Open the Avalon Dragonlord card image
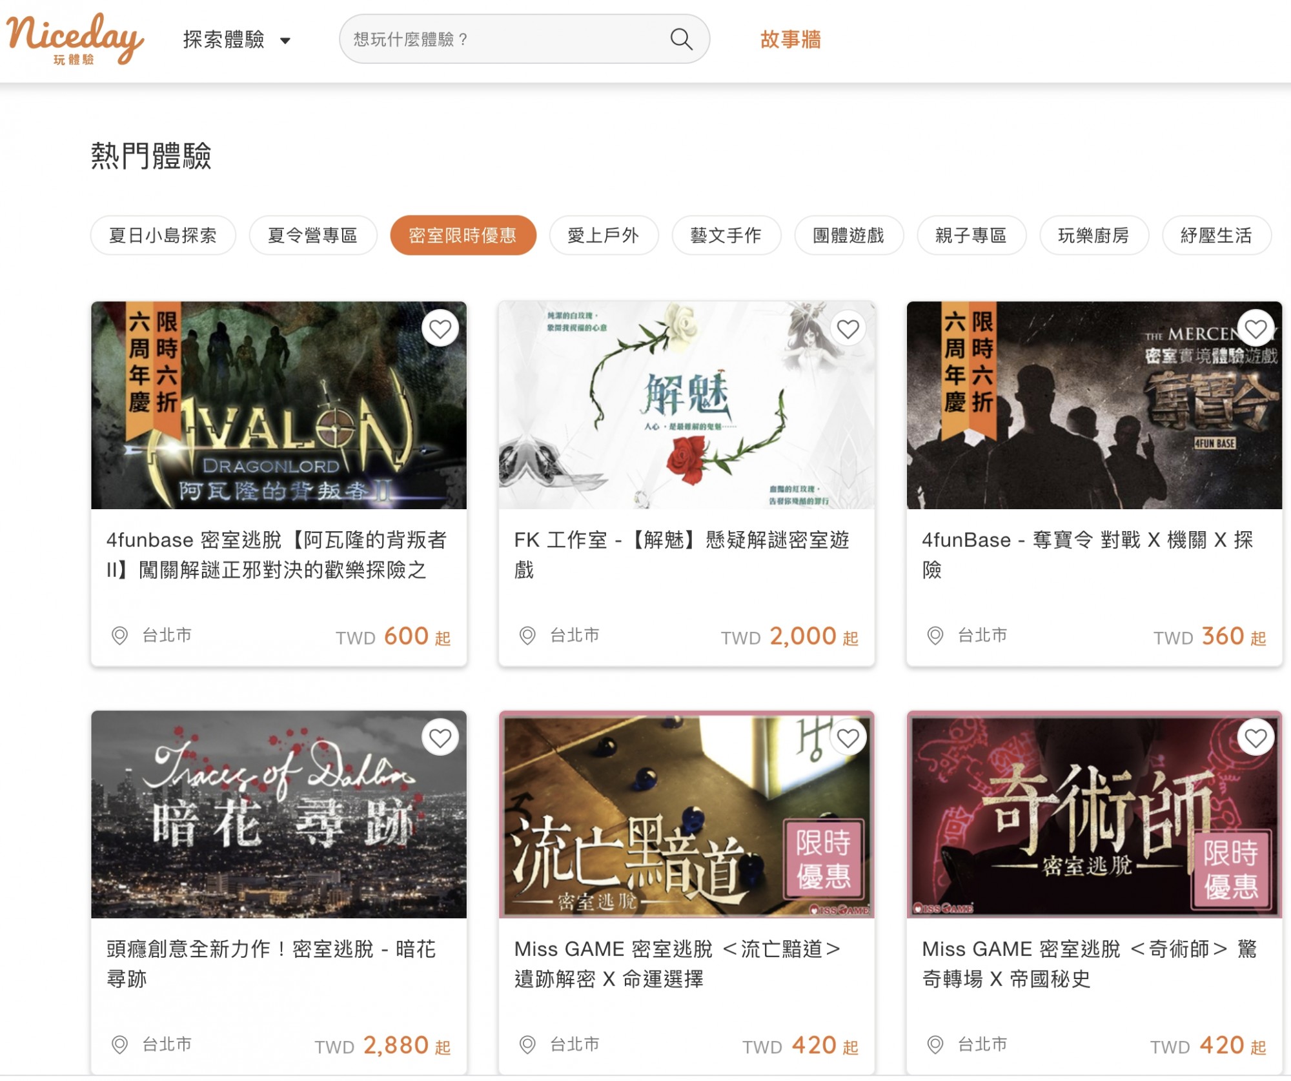Image resolution: width=1291 pixels, height=1081 pixels. click(279, 405)
